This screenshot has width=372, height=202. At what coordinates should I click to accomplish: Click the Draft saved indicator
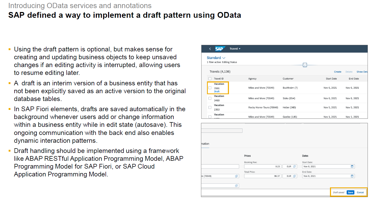[x=339, y=192]
